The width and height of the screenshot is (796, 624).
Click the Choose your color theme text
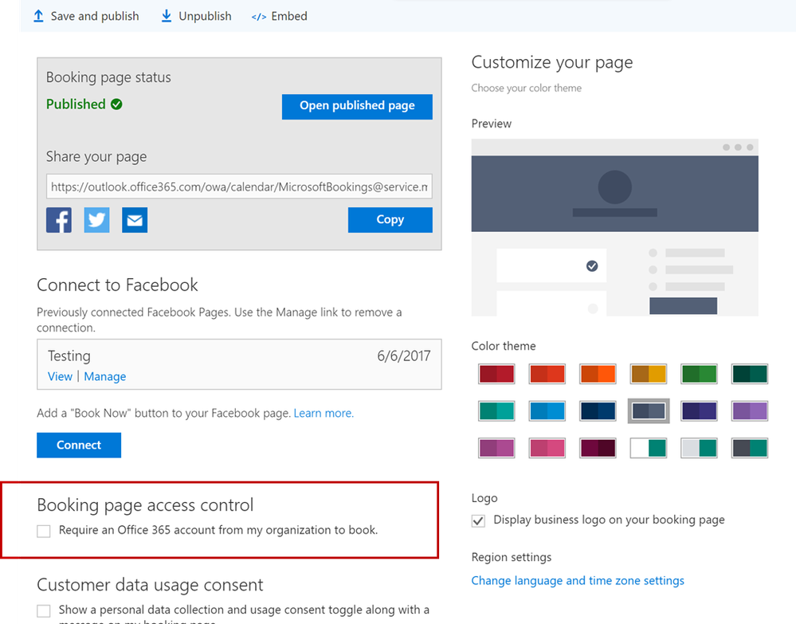pos(527,88)
